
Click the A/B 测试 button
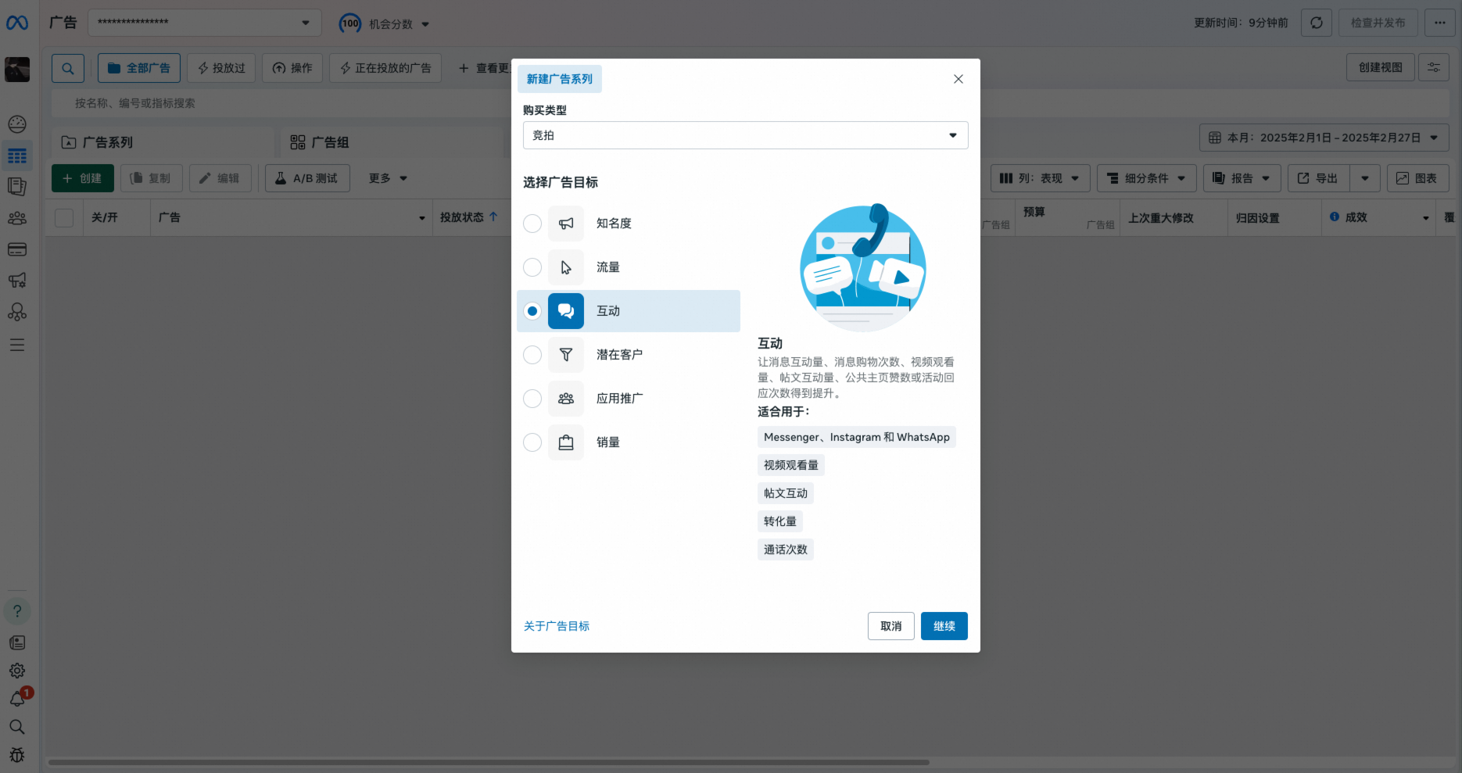[x=307, y=178]
